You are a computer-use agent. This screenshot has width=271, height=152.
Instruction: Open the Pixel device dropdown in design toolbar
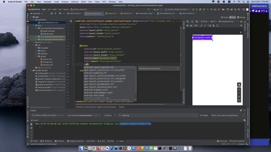click(205, 22)
